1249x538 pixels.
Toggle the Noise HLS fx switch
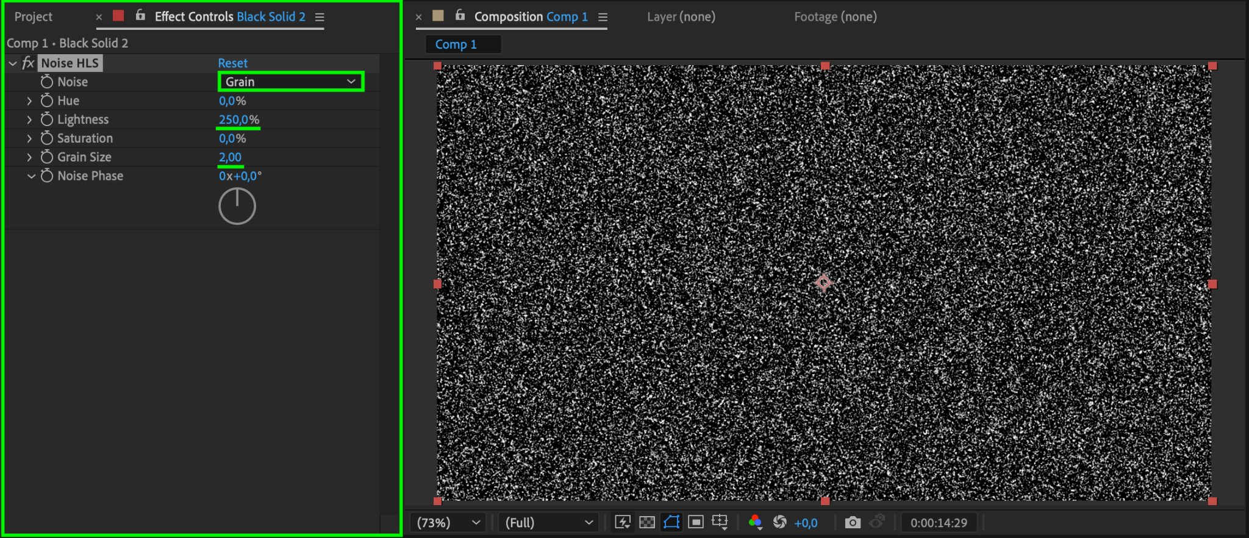[28, 63]
